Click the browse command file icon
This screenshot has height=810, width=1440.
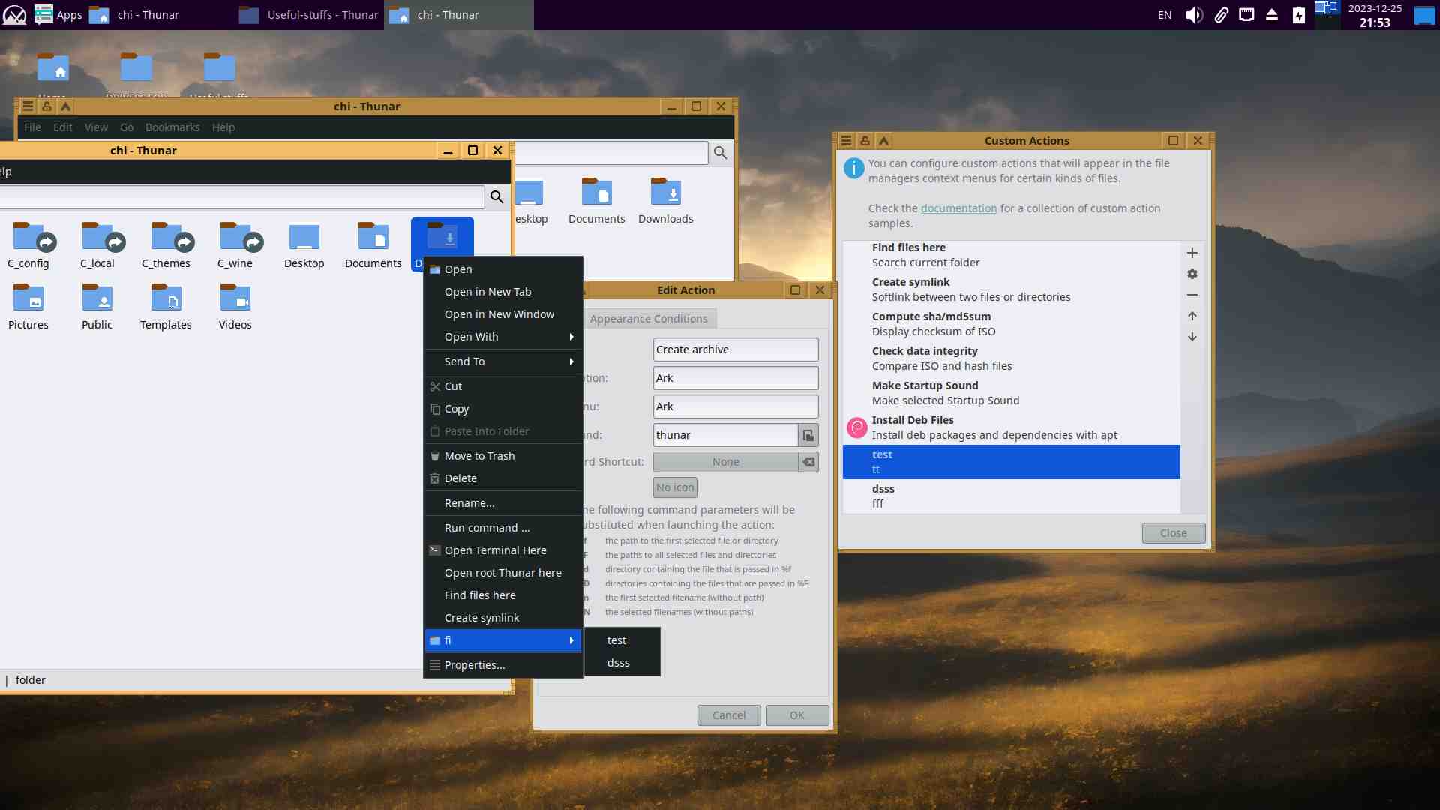pyautogui.click(x=808, y=435)
